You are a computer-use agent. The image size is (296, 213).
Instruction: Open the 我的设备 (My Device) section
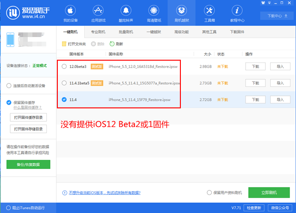tap(70, 13)
